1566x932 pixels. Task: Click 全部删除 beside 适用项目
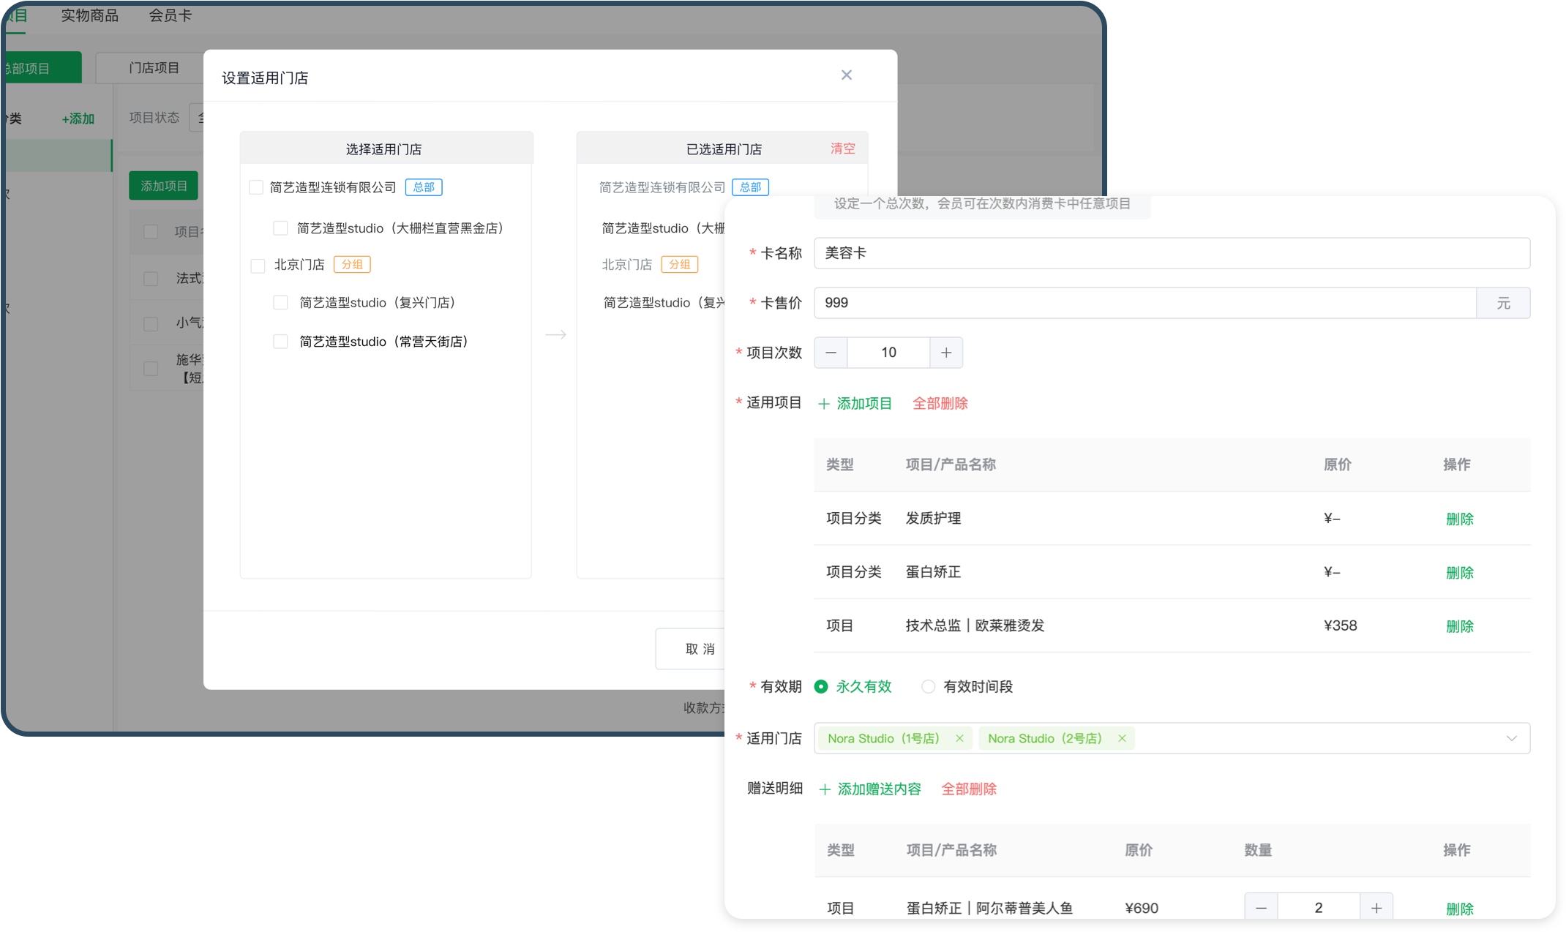(x=940, y=403)
